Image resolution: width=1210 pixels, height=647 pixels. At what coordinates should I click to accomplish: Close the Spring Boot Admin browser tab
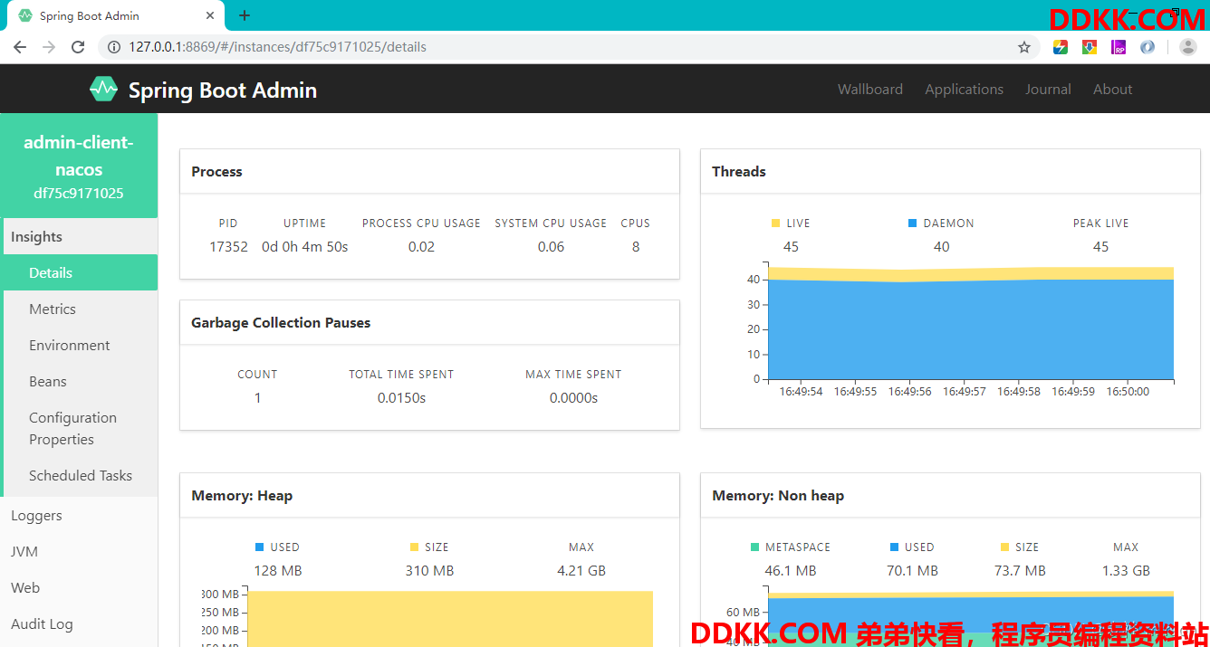coord(210,15)
